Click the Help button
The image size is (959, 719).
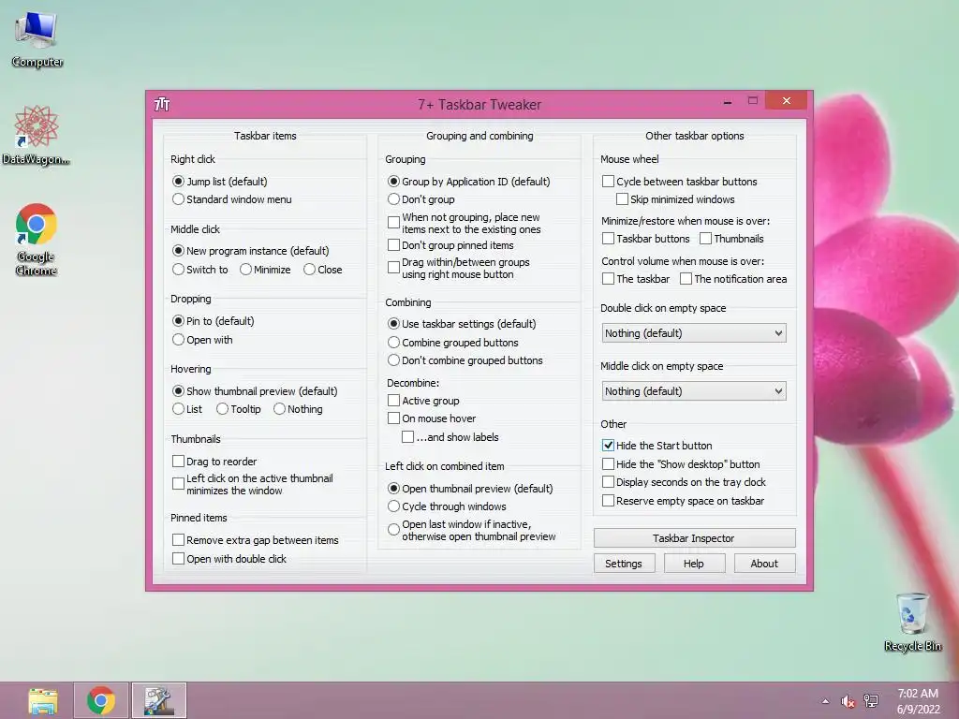694,564
